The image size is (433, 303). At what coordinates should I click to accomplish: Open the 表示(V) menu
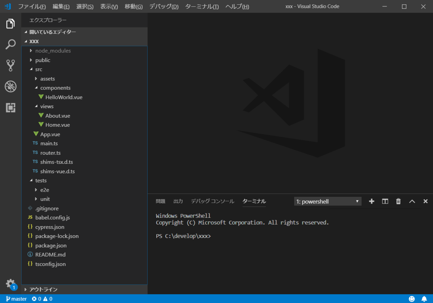[109, 6]
